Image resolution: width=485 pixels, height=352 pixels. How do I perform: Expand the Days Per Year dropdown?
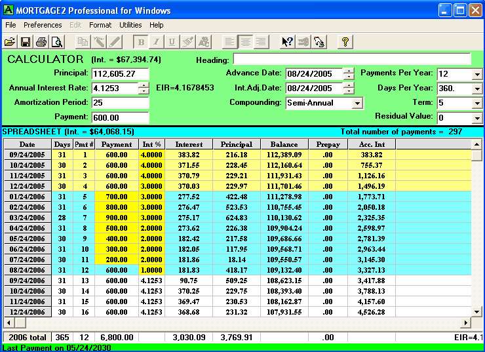[x=476, y=88]
